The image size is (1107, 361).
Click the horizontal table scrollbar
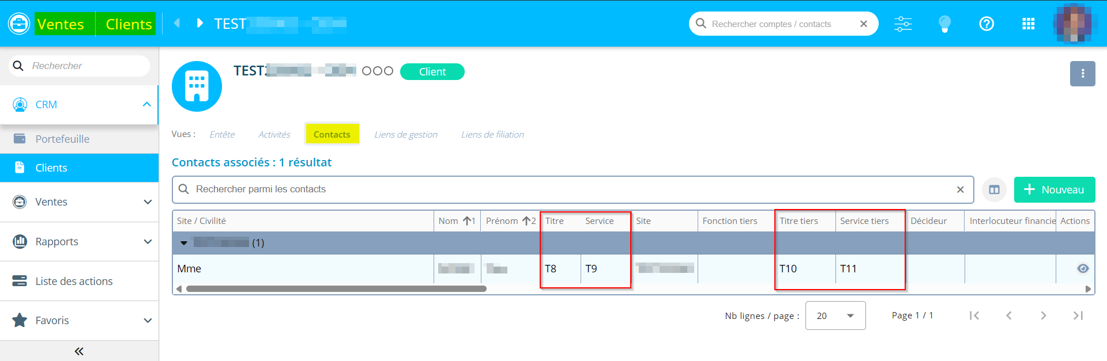pyautogui.click(x=336, y=289)
